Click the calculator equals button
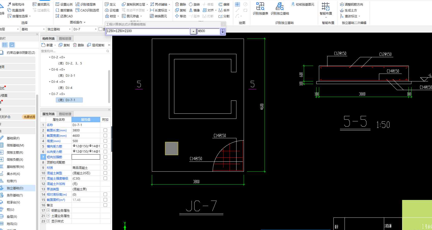This screenshot has height=230, width=432. 193,31
